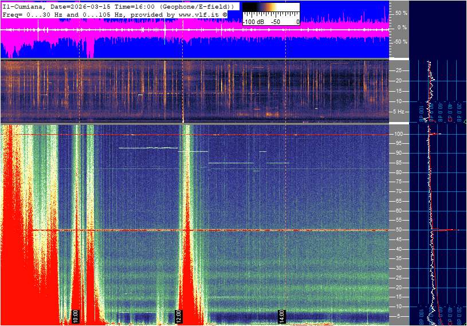Click the 75 Hz tick on lower frequency axis
The image size is (467, 326).
[399, 182]
